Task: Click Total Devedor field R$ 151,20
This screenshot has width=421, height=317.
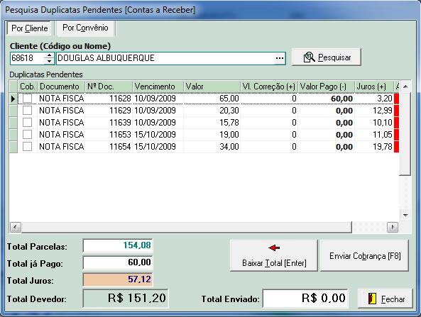Action: click(126, 299)
